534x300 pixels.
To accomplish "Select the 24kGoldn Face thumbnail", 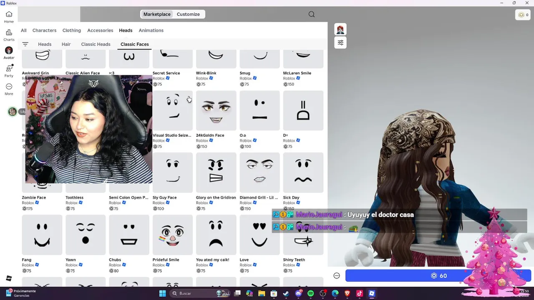I will (216, 110).
